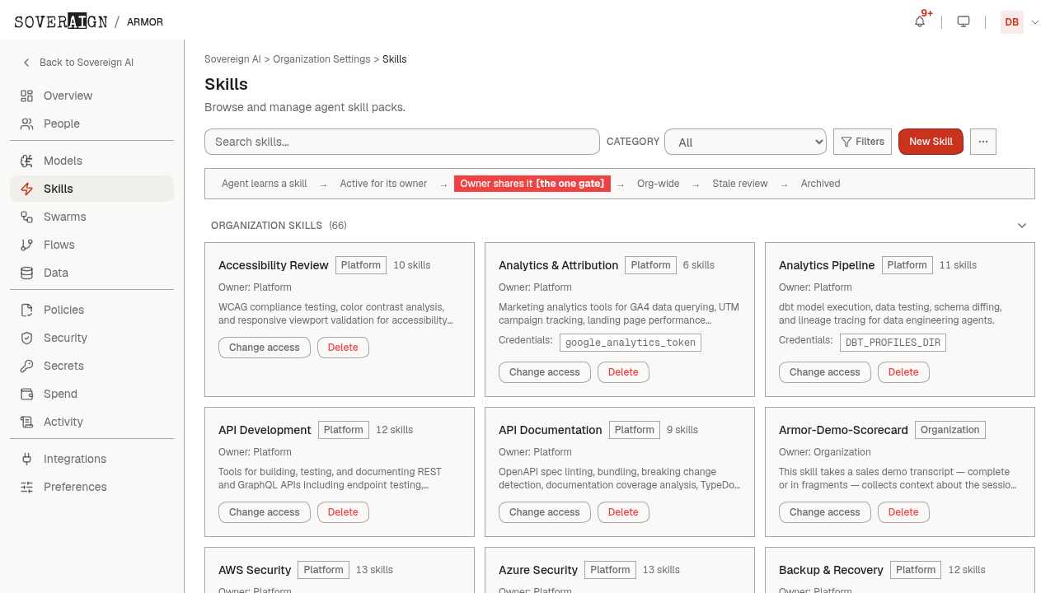Screen dimensions: 1055x593
Task: Select Skills in the sidebar
Action: point(92,189)
